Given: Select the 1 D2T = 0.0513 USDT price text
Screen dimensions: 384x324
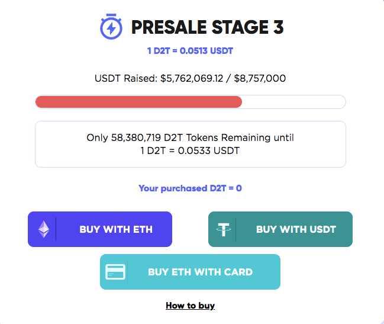Looking at the screenshot, I should [x=190, y=51].
